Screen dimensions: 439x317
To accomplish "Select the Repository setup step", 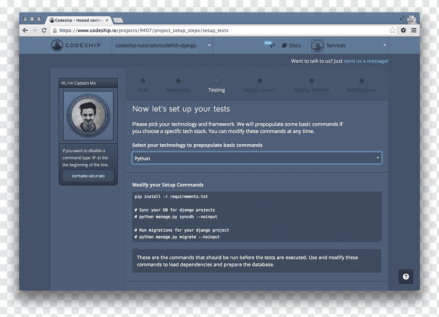I will [x=178, y=81].
